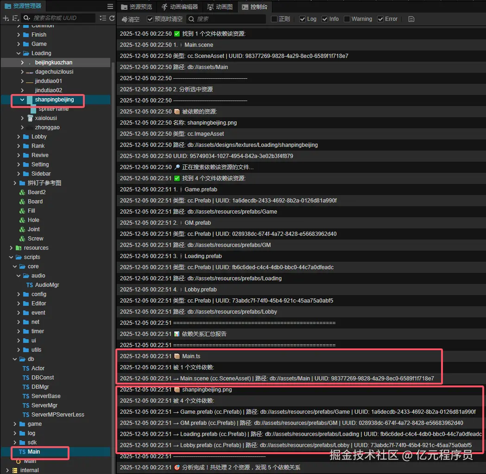
Task: Enable the Warning filter checkbox
Action: (347, 19)
